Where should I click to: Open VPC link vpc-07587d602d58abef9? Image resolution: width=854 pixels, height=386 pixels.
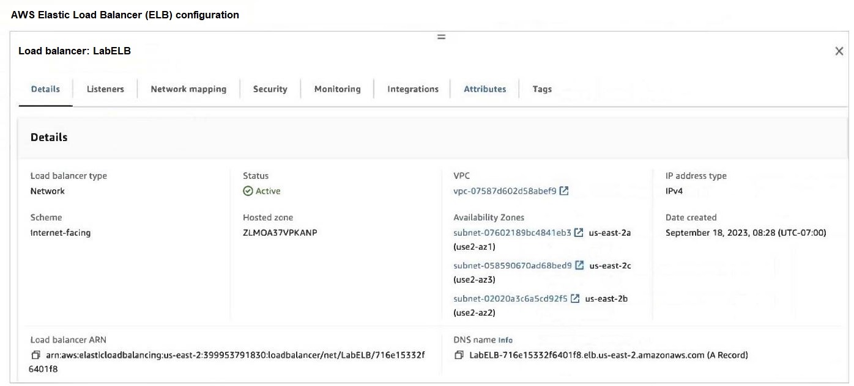505,191
